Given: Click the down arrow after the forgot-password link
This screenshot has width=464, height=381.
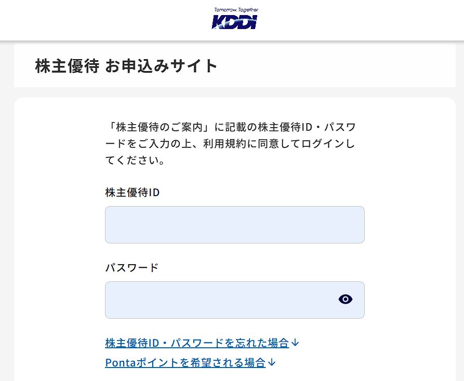Looking at the screenshot, I should click(x=296, y=343).
